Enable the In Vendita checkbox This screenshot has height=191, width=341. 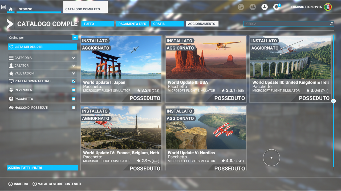point(74,90)
